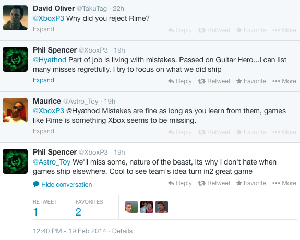
Task: Open More menu on the last Phil Spencer tweet
Action: tap(284, 183)
